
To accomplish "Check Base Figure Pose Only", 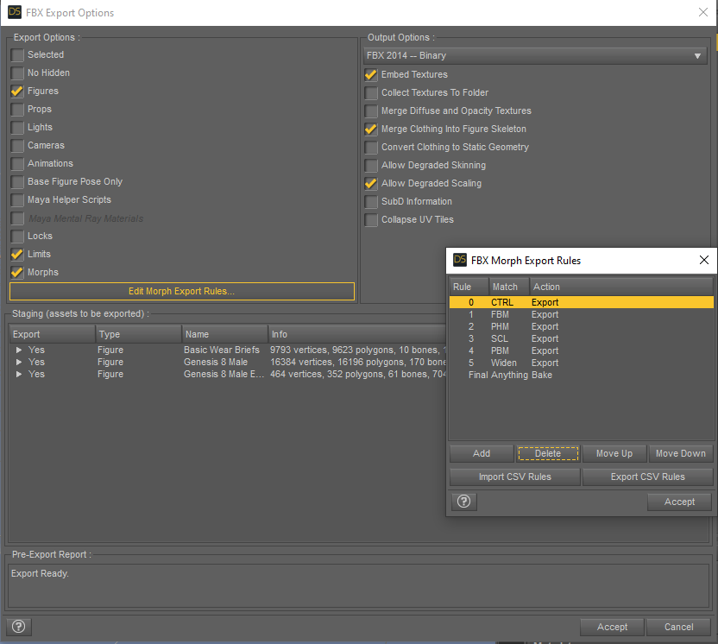I will (x=17, y=182).
